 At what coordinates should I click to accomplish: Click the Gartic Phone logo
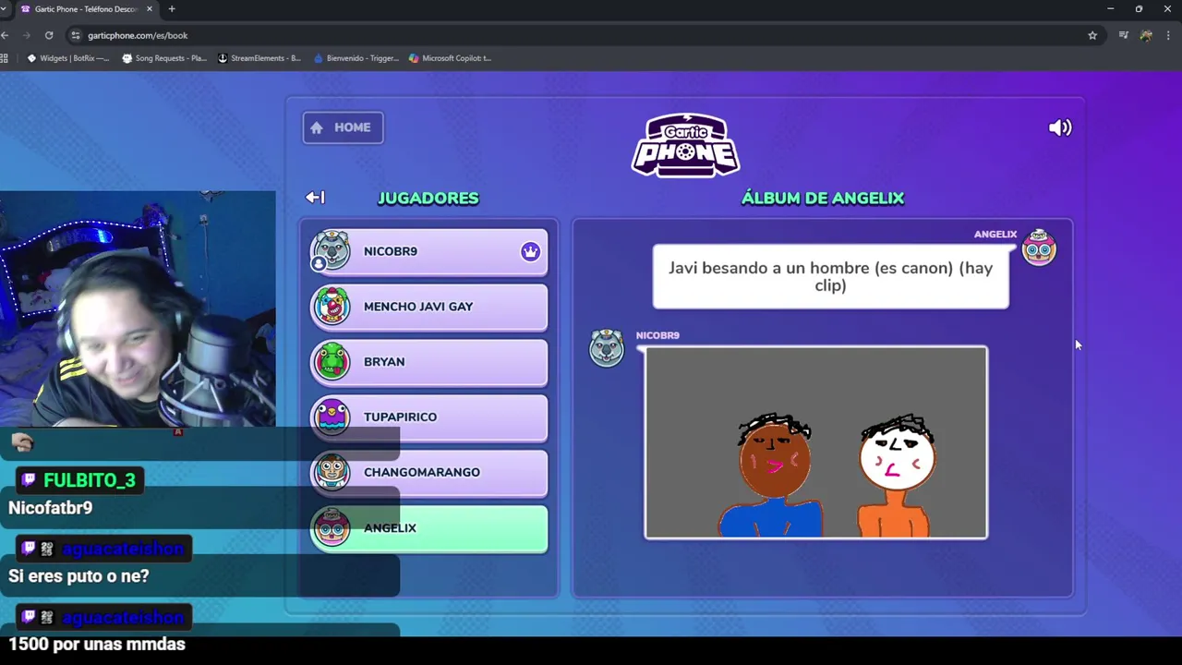pyautogui.click(x=685, y=145)
